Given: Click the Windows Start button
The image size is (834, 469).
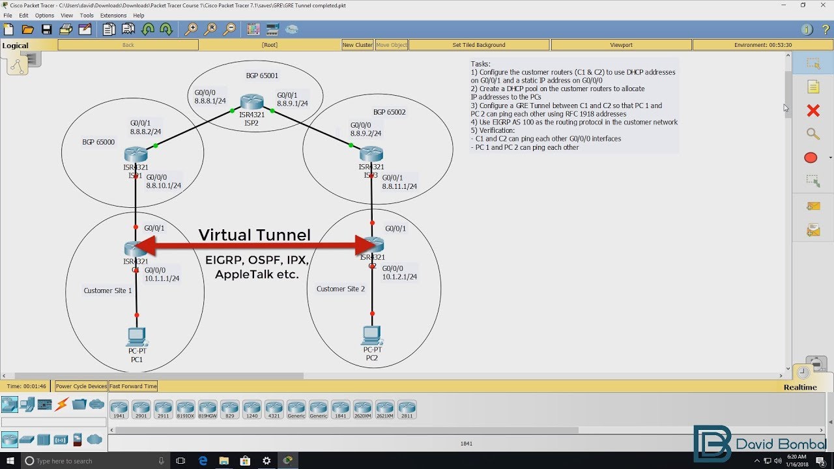Looking at the screenshot, I should tap(10, 461).
